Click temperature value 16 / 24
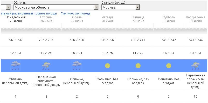 [169, 53]
